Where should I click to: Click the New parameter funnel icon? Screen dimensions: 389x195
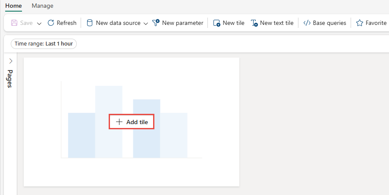pyautogui.click(x=156, y=23)
